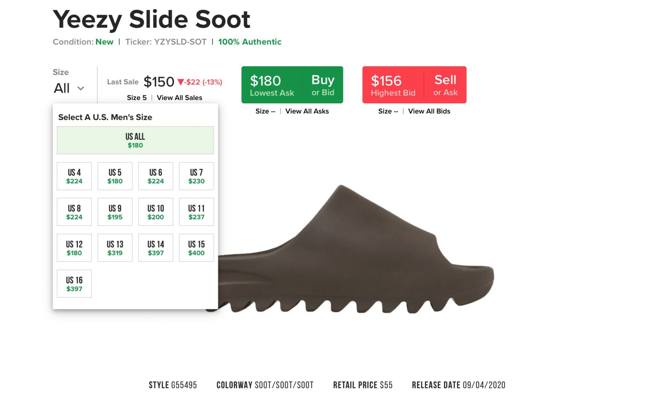The height and width of the screenshot is (393, 655).
Task: Choose size US 4 at $224
Action: coord(74,176)
